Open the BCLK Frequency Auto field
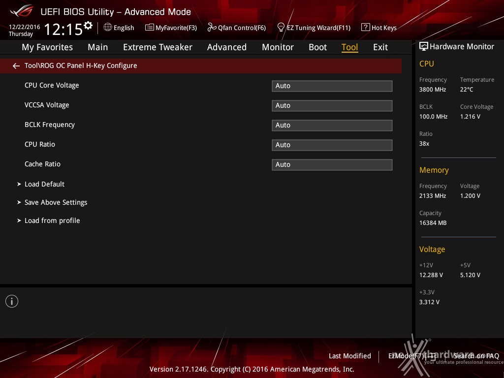Image resolution: width=504 pixels, height=378 pixels. tap(332, 126)
